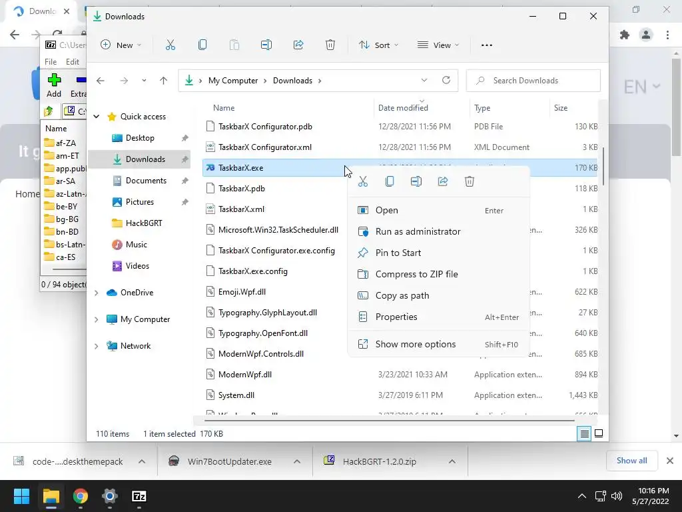Select ModernWpf.dll file
Image resolution: width=682 pixels, height=512 pixels.
click(x=245, y=375)
